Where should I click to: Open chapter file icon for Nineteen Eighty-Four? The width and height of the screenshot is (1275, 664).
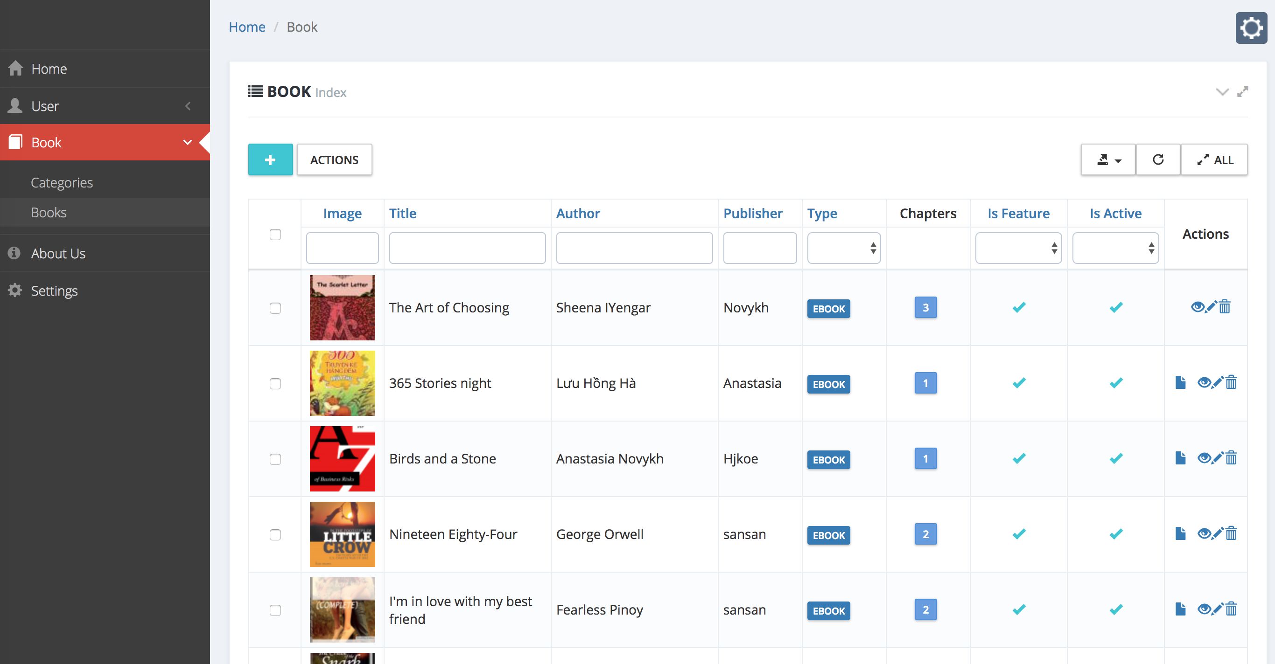1180,534
